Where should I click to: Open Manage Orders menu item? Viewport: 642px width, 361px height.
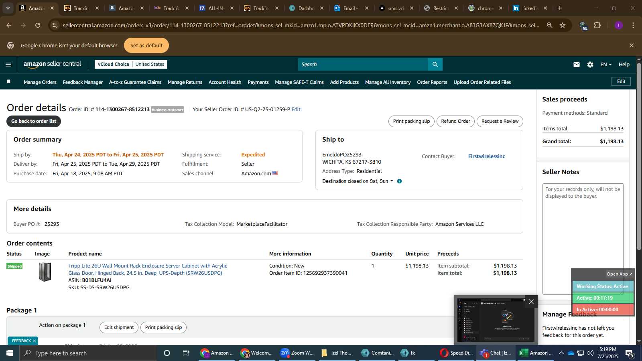(x=40, y=82)
